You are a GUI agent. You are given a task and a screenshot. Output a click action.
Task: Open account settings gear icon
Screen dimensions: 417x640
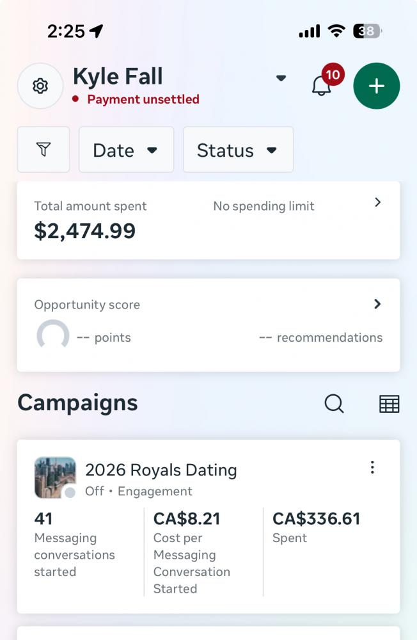40,86
